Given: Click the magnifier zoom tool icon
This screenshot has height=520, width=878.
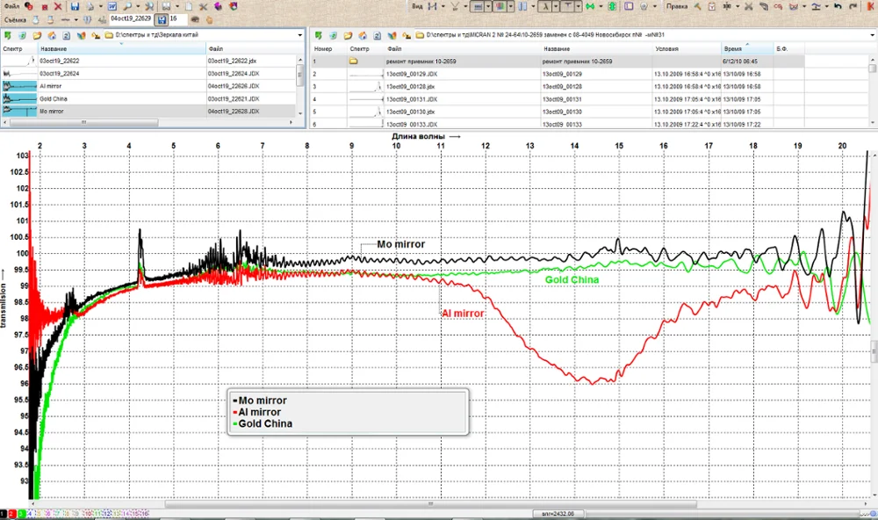Looking at the screenshot, I should point(127,6).
